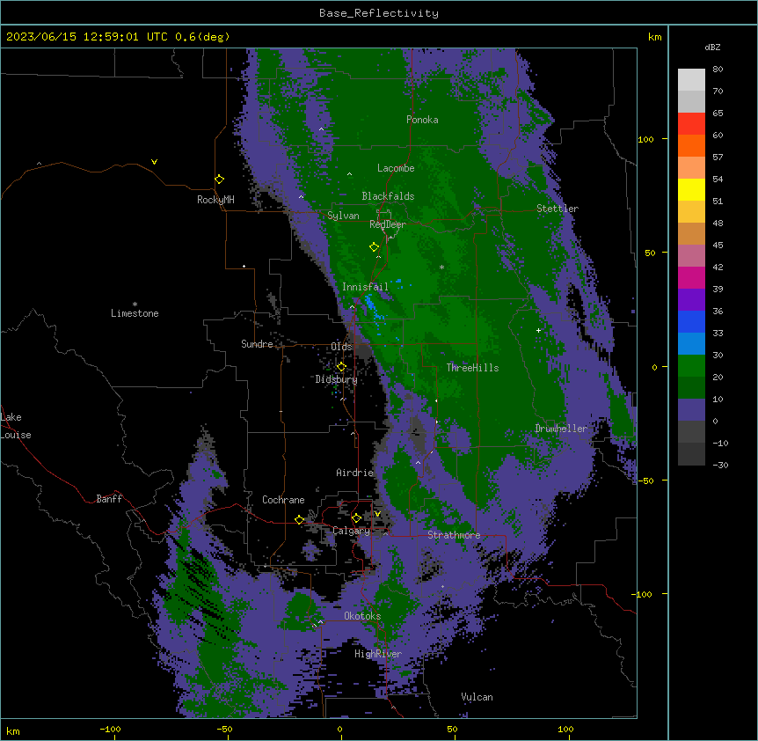Click the yellow diamond marker above RockyMH
This screenshot has width=758, height=741.
coord(220,180)
